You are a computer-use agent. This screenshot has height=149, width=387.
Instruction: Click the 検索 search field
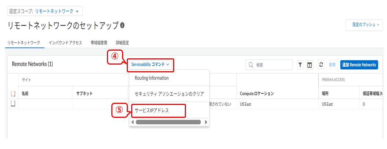pos(269,65)
